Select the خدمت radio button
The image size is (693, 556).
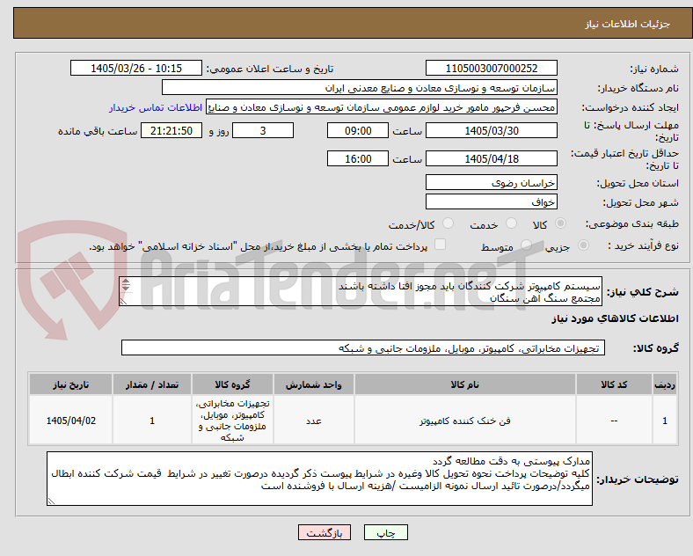click(511, 223)
